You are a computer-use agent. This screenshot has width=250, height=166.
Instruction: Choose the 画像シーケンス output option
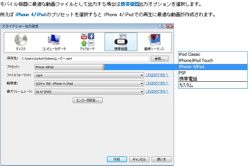(x=154, y=42)
